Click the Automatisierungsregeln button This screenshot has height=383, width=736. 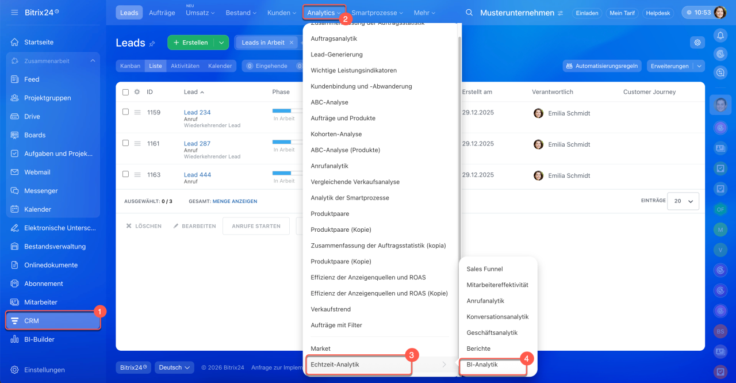[602, 66]
